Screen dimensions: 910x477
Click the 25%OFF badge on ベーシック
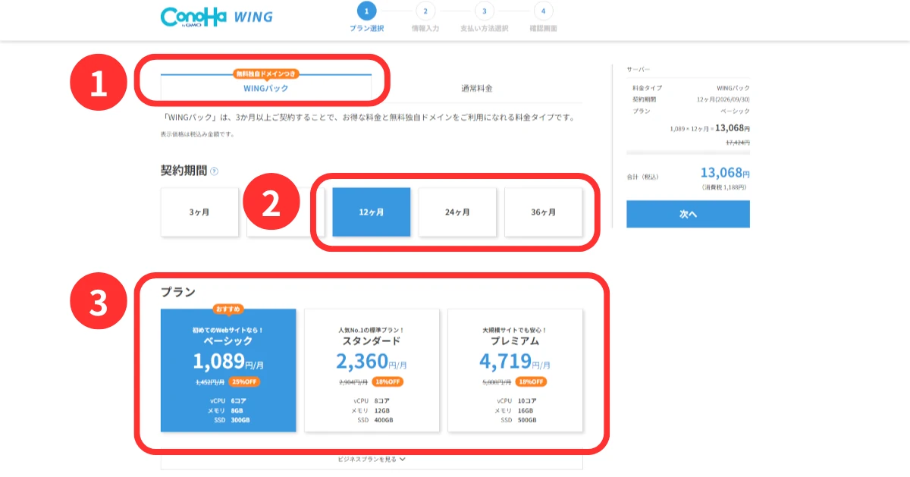[x=245, y=381]
